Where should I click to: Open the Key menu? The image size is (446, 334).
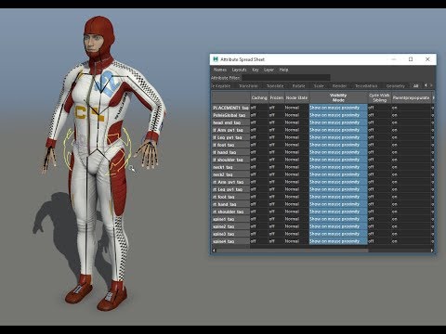(x=256, y=70)
